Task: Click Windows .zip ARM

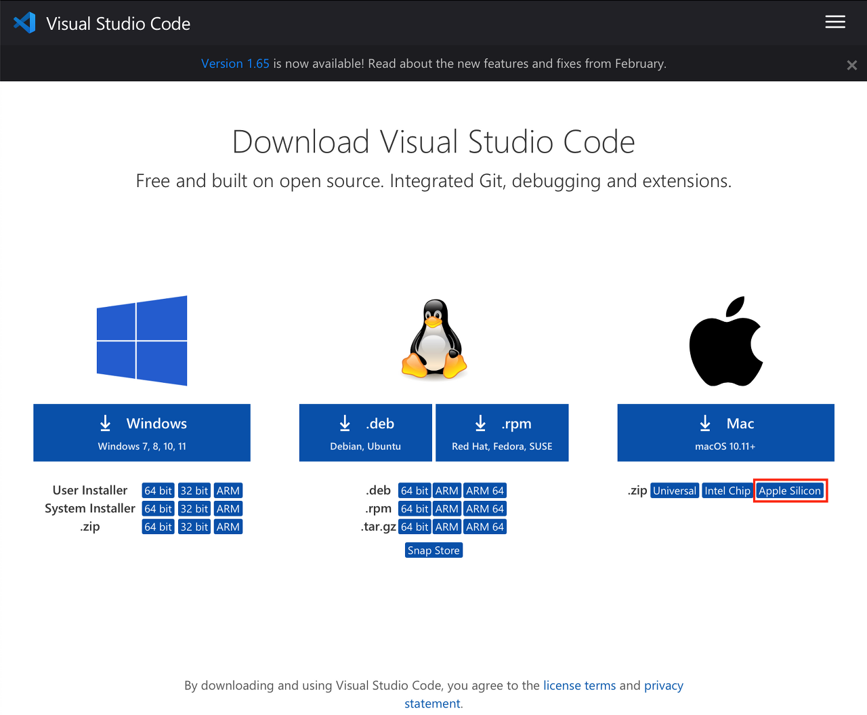Action: (228, 527)
